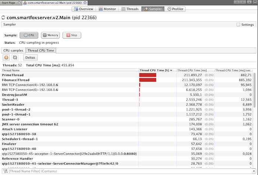The image size is (258, 175).
Task: Select the Reference Handler thread
Action: click(127, 159)
